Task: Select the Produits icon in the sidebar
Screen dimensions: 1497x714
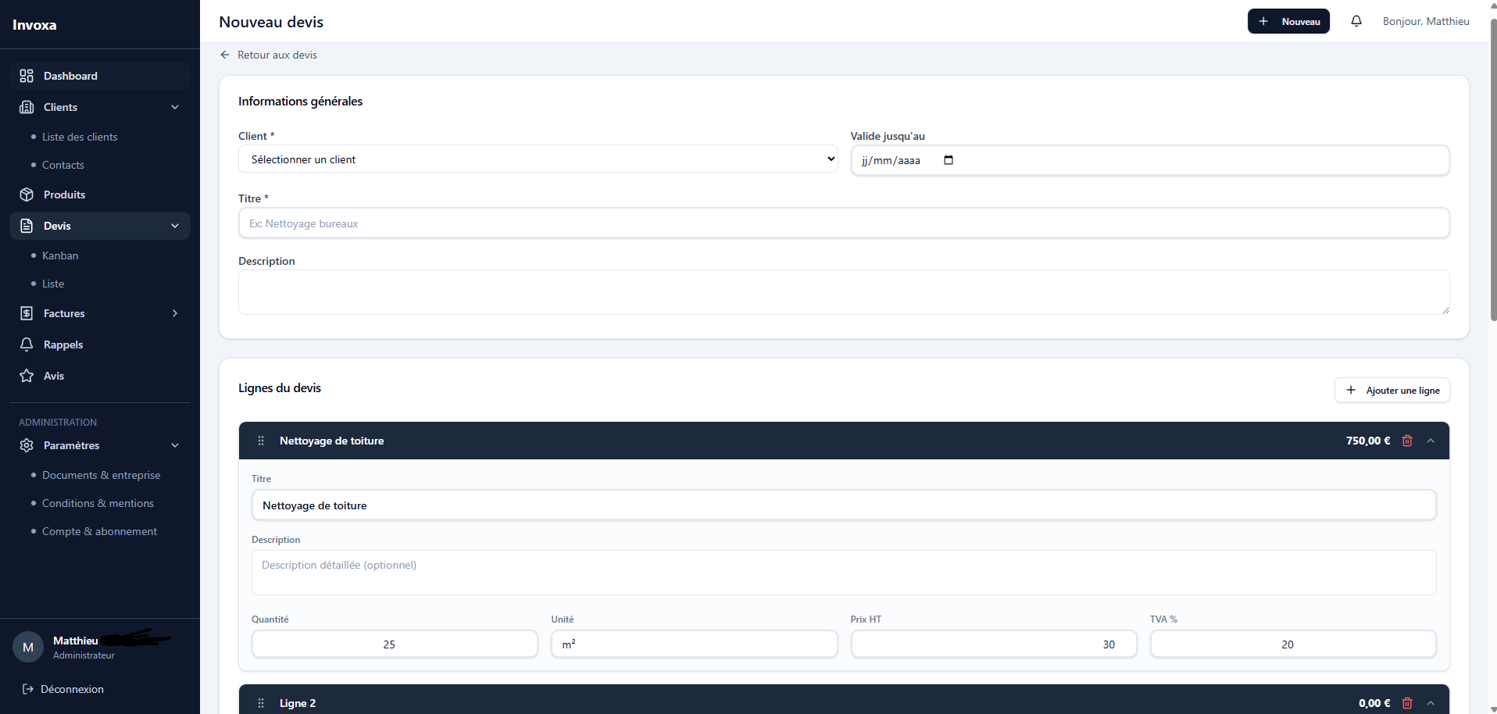Action: tap(27, 194)
